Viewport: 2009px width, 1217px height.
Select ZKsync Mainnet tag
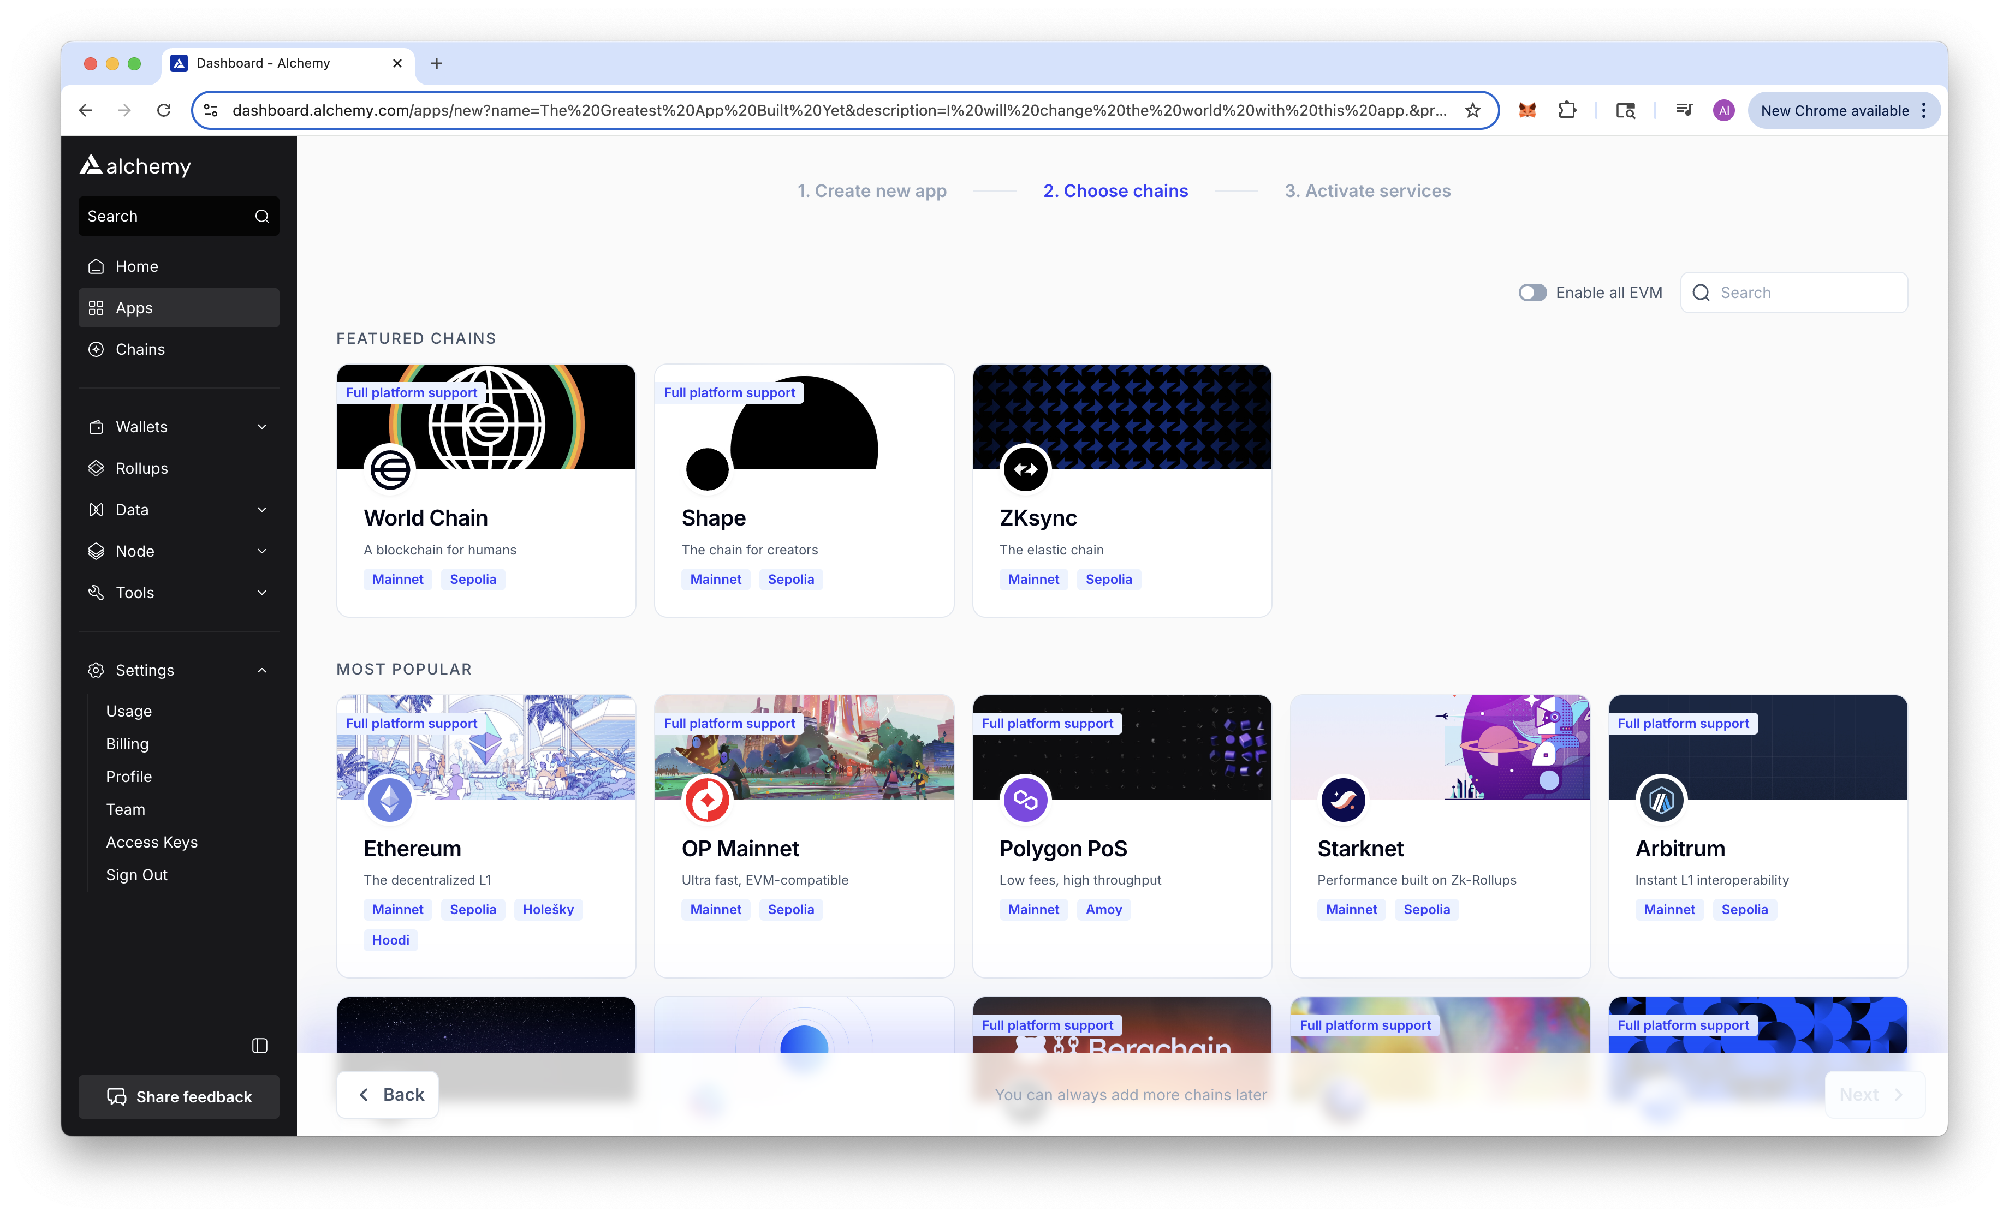click(1034, 580)
